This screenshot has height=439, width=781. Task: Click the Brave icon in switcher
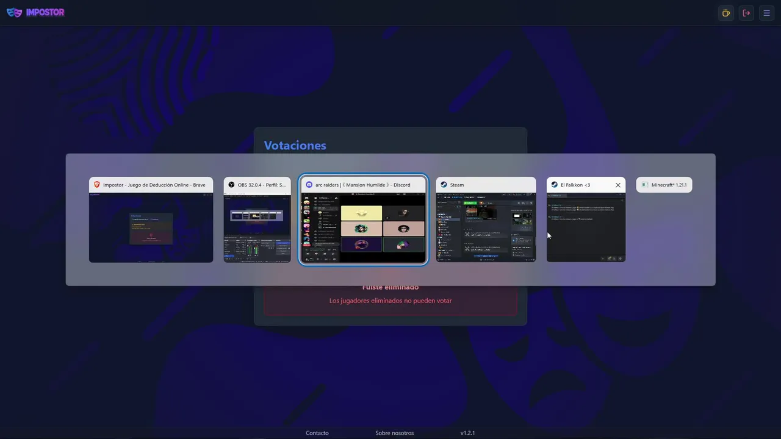coord(96,185)
